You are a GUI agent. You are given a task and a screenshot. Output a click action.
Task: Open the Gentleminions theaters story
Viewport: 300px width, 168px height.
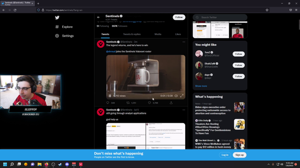(x=213, y=129)
